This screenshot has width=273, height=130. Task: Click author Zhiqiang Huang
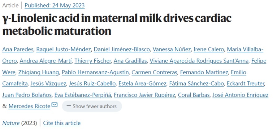point(42,72)
